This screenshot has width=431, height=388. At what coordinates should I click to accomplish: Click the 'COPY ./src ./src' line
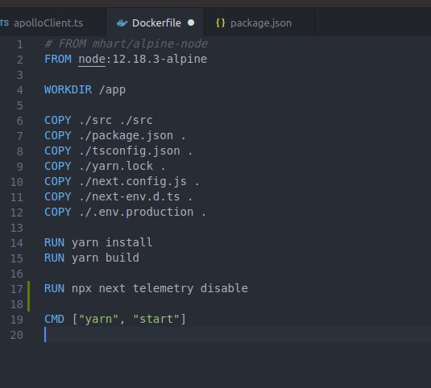point(98,120)
